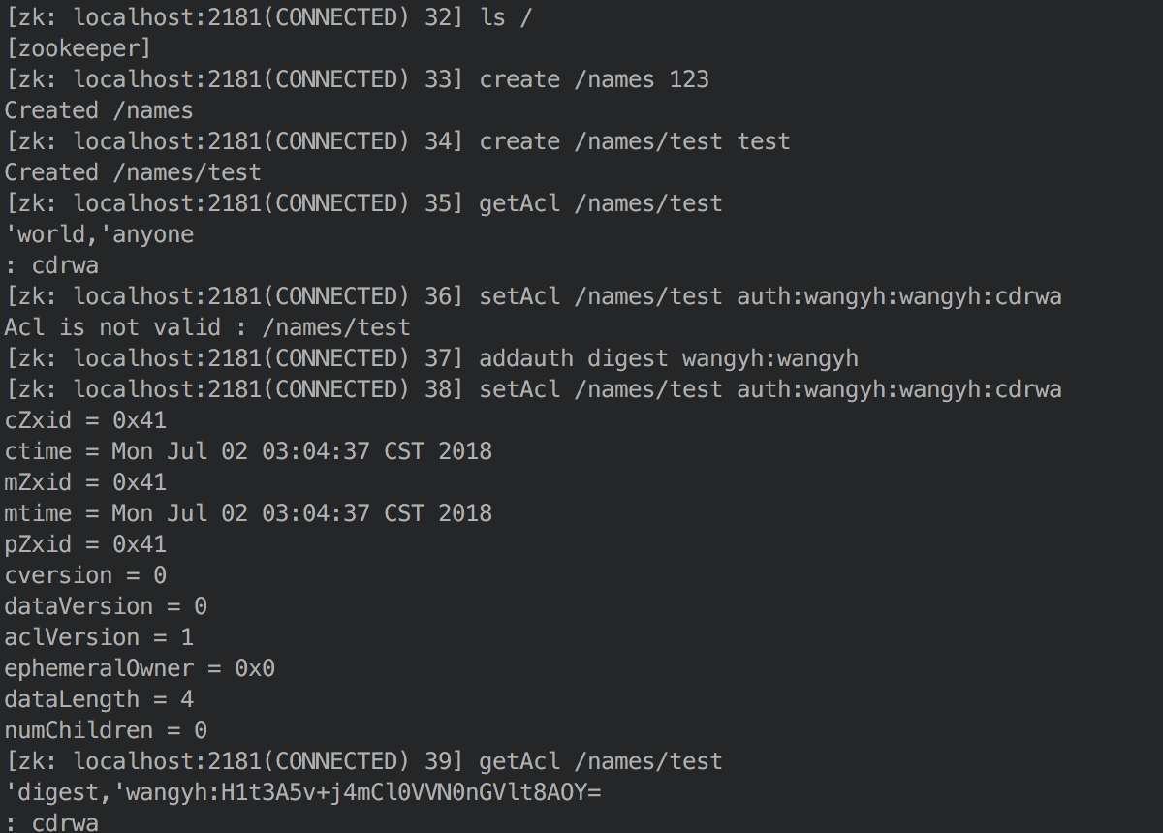Click the 'create /names 123' command
Screen dimensions: 1163x833
(x=594, y=79)
